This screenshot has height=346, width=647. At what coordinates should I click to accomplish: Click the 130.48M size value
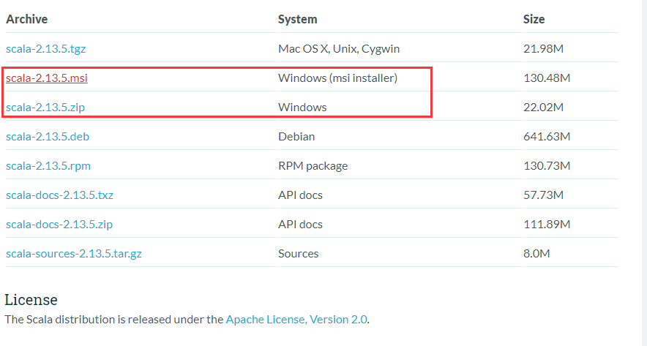point(547,78)
